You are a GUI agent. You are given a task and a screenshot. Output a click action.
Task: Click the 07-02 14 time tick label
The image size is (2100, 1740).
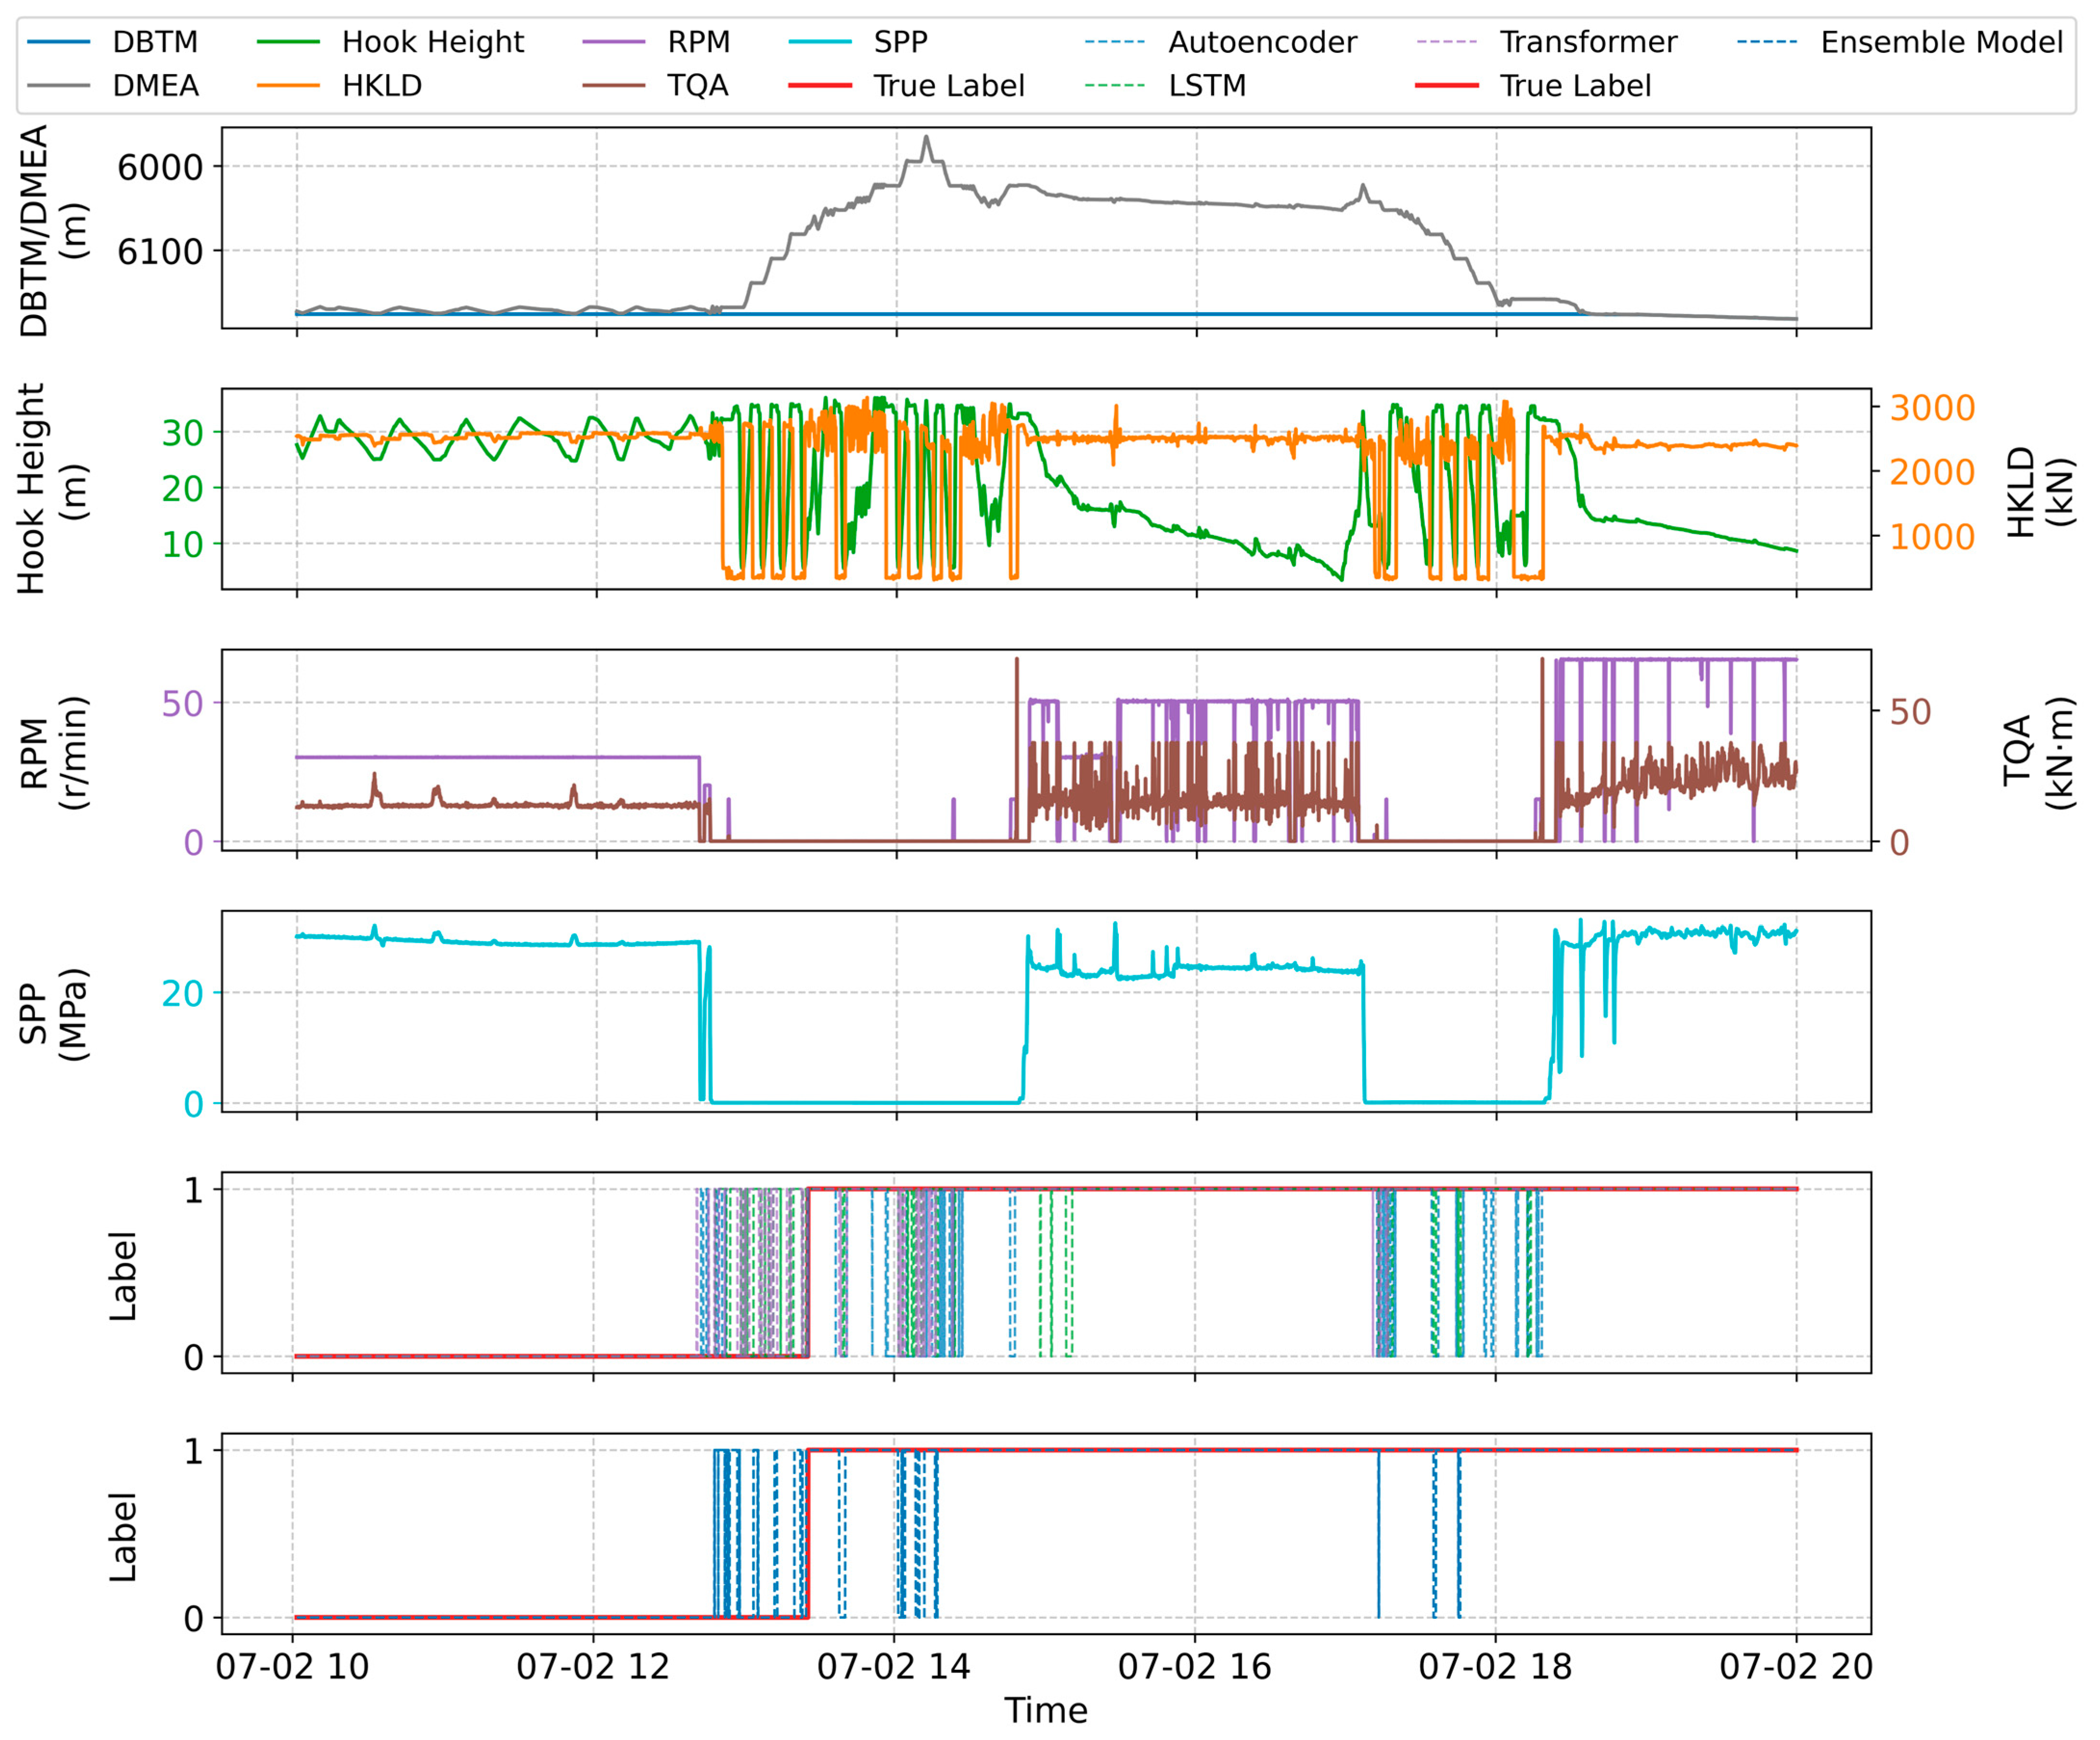[x=893, y=1667]
